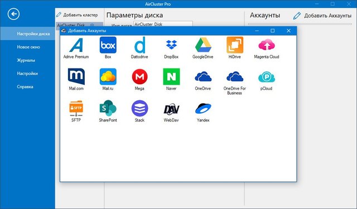Minimize the Добавить Аккаунты dialog
357x209 pixels.
click(257, 31)
